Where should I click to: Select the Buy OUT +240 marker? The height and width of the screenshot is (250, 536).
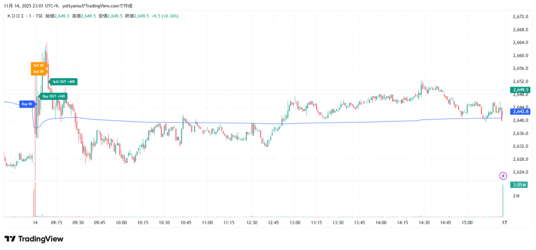click(53, 96)
